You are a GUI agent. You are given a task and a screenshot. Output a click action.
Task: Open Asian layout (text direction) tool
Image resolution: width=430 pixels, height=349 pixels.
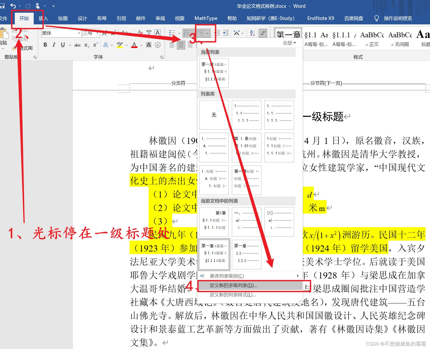coord(237,33)
